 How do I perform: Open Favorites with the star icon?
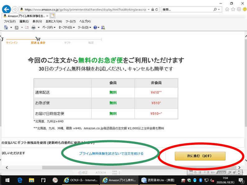(233, 9)
